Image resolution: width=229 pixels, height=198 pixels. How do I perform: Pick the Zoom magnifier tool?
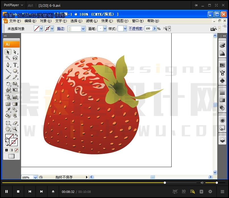[15, 129]
